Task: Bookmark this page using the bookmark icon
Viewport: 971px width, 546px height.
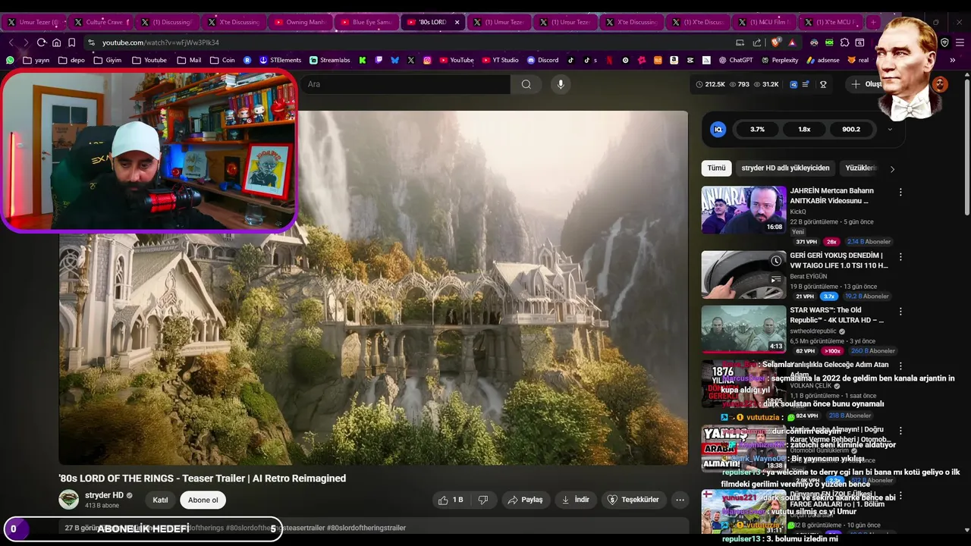Action: pyautogui.click(x=71, y=42)
